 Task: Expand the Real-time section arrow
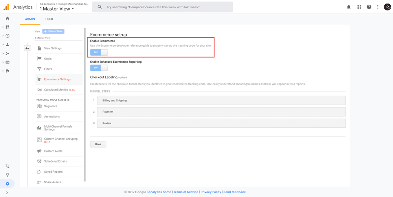click(x=3, y=36)
